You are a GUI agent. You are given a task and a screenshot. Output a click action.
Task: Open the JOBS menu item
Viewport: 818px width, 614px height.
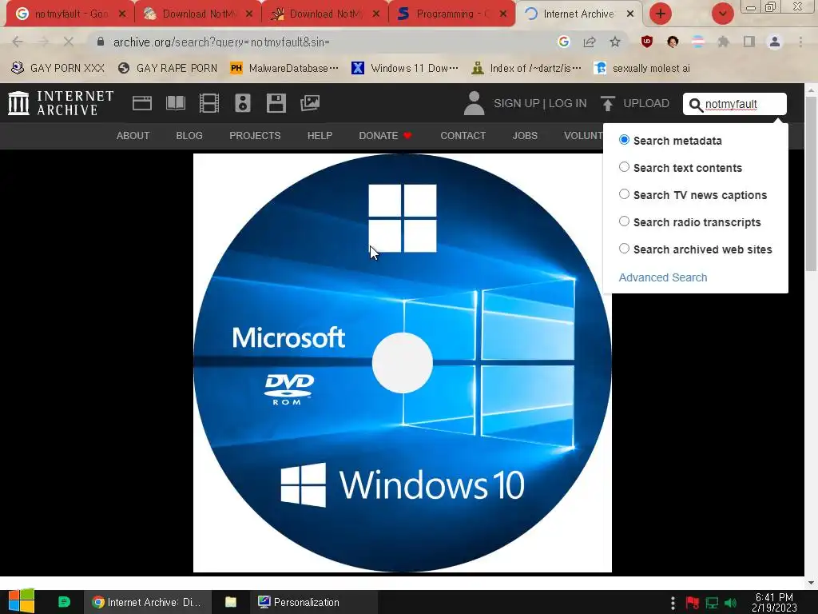point(525,136)
